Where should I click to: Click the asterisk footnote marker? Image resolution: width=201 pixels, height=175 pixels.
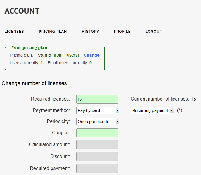pyautogui.click(x=180, y=110)
